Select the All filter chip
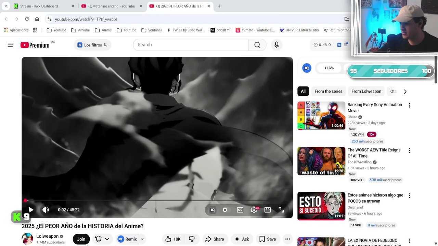Screen dimensions: 438x246 coord(303,91)
